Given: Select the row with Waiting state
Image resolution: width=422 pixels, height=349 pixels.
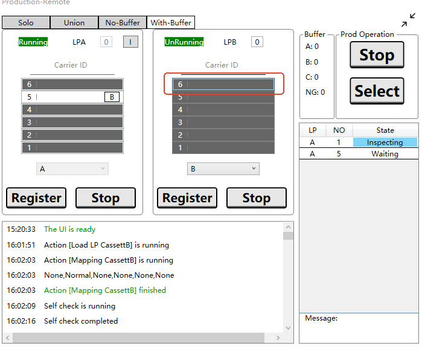Looking at the screenshot, I should point(359,153).
